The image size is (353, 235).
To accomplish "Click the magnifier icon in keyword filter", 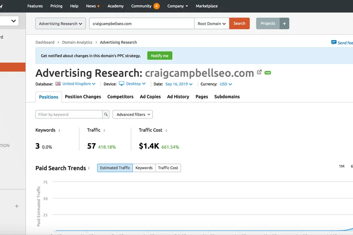I will (106, 115).
